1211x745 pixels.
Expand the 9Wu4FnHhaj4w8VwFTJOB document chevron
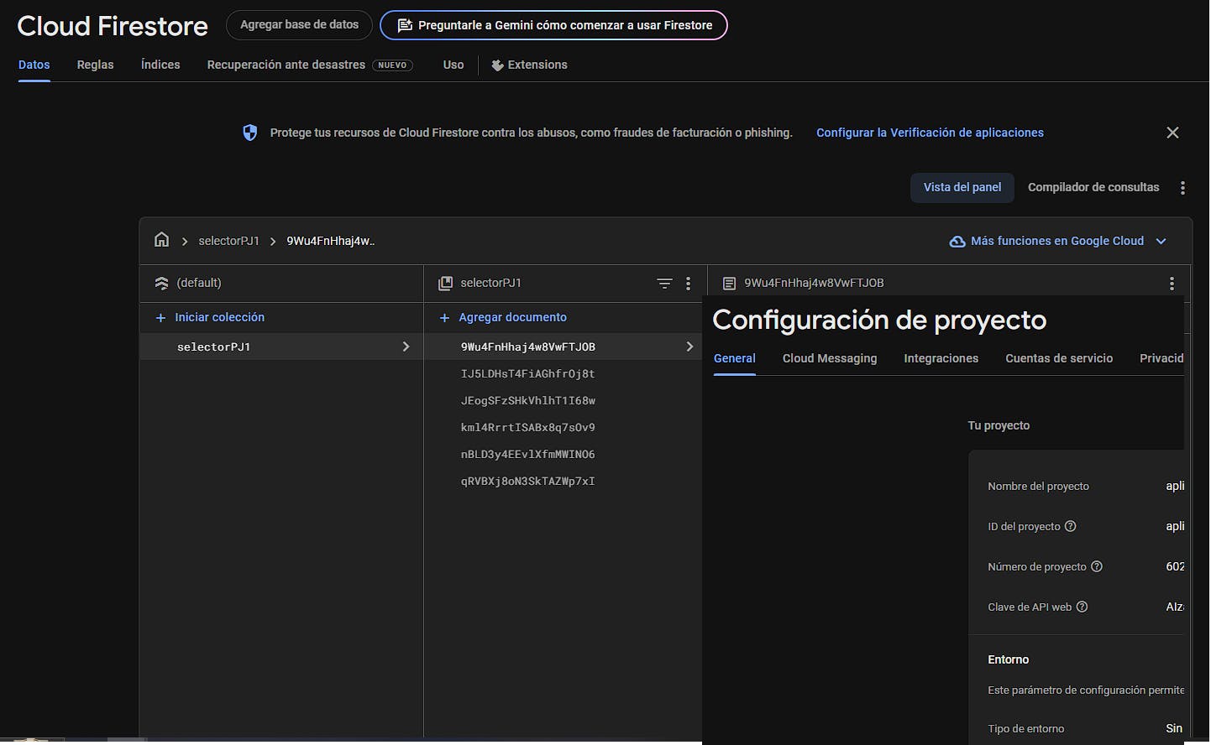pyautogui.click(x=689, y=346)
